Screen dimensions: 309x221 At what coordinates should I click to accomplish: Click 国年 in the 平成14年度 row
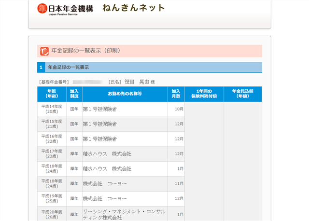pyautogui.click(x=74, y=109)
